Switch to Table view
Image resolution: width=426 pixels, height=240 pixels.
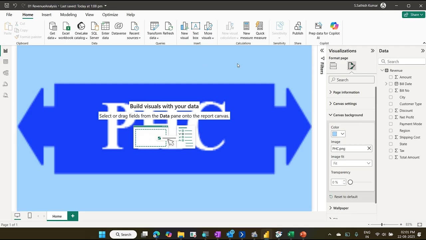[6, 62]
